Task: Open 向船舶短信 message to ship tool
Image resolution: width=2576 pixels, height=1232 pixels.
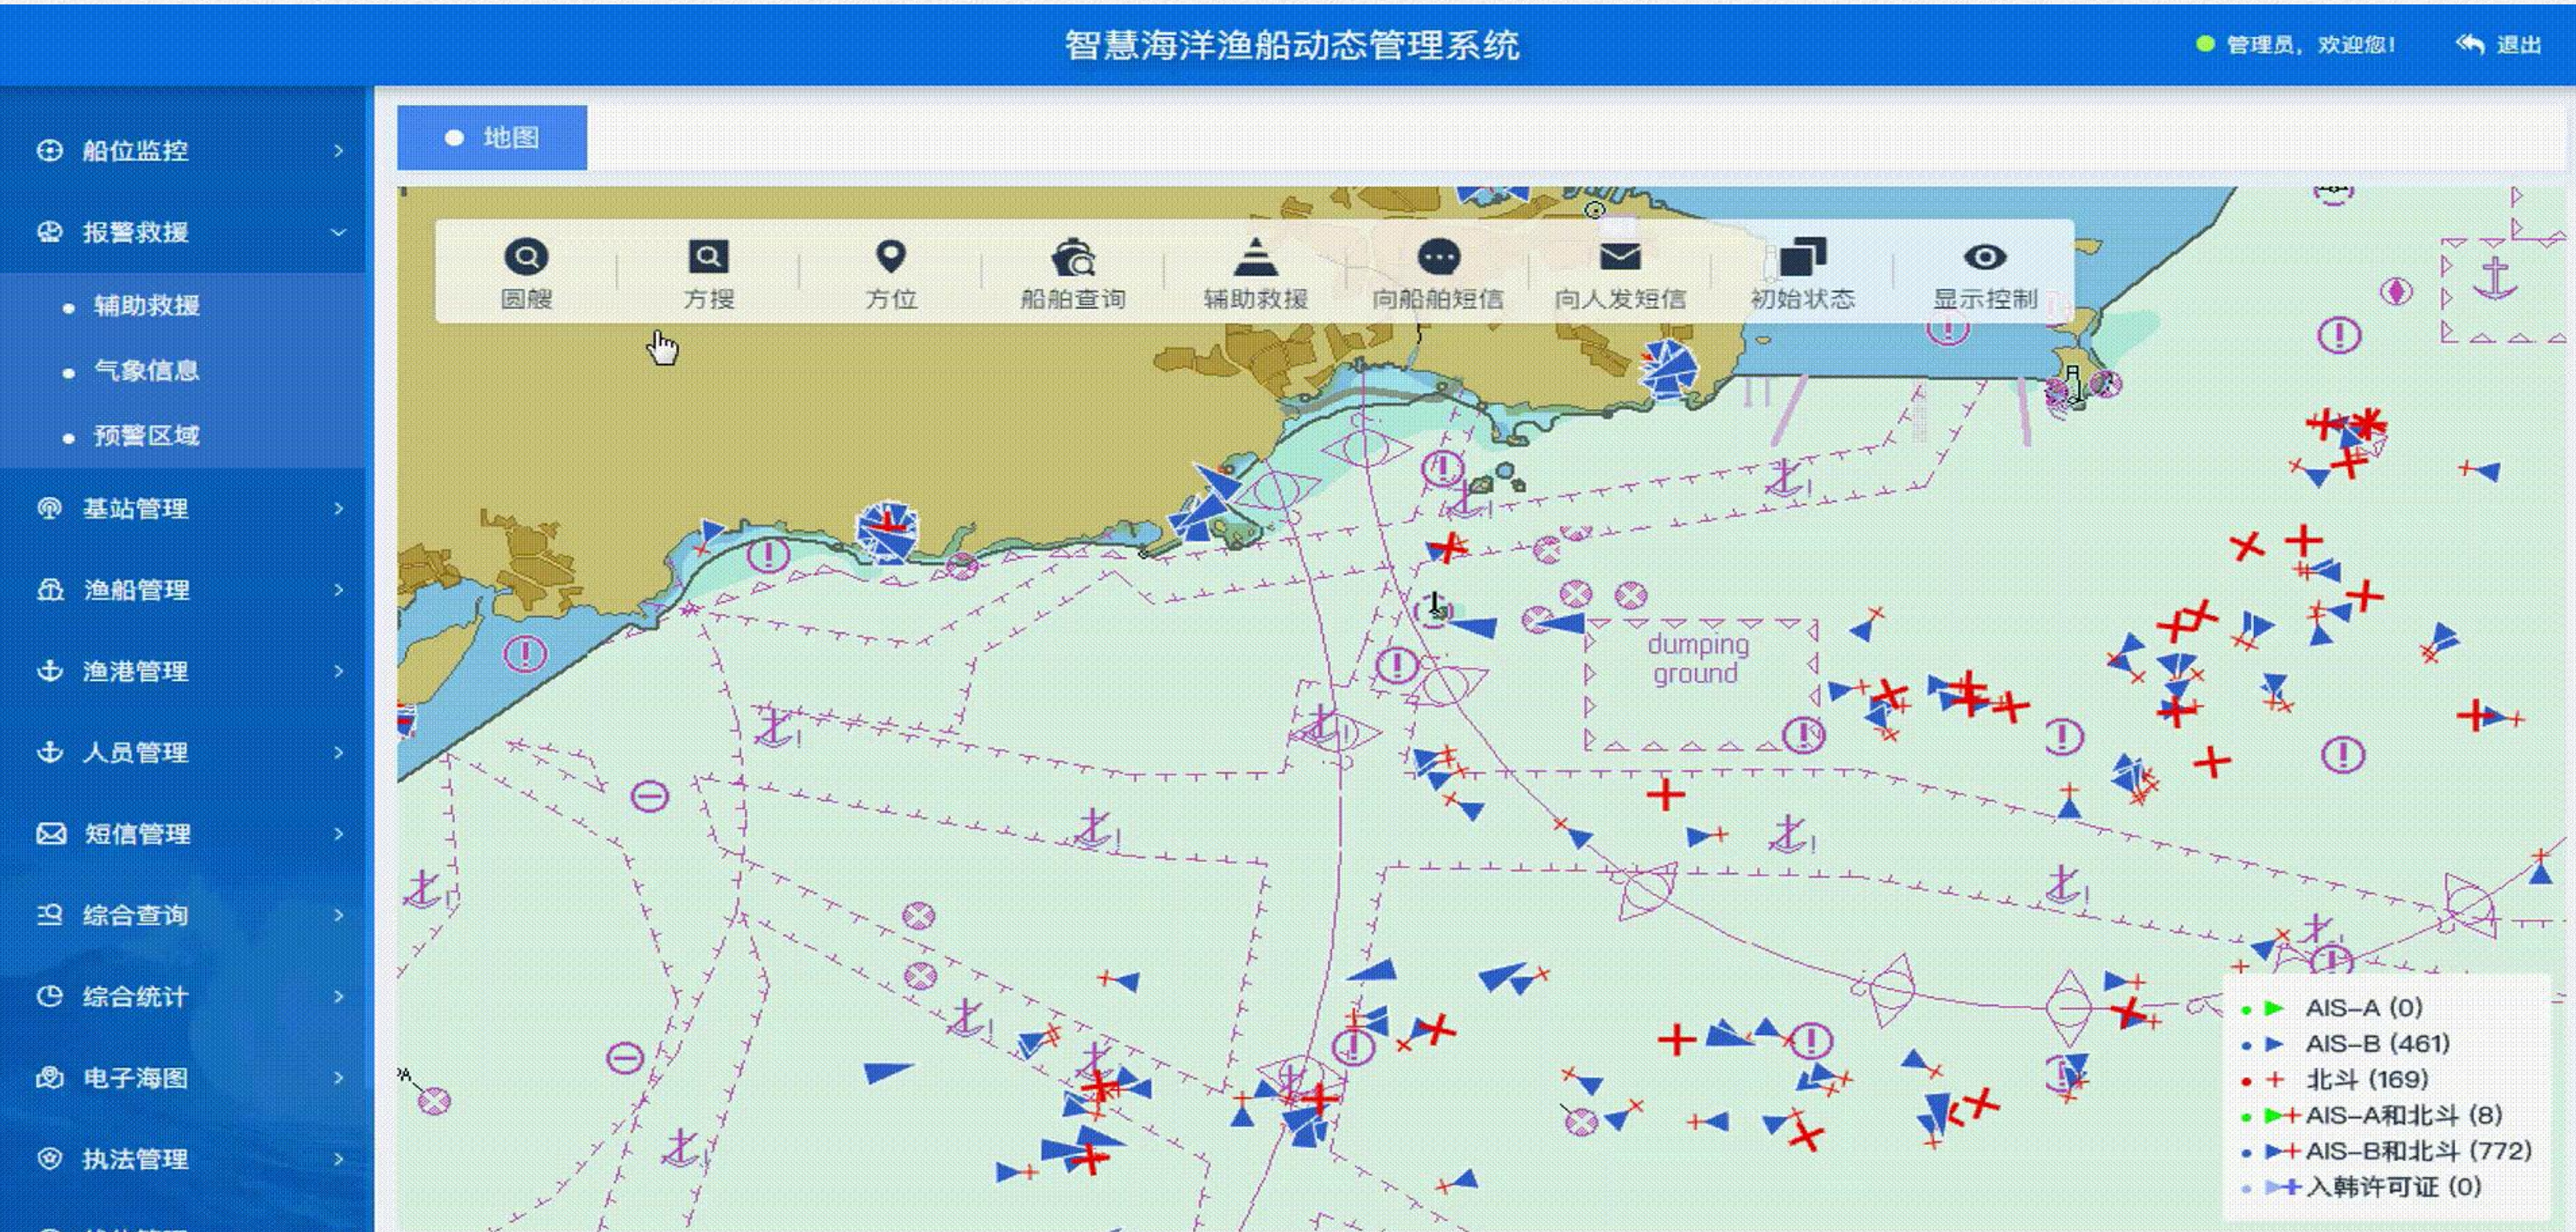Action: point(1438,272)
